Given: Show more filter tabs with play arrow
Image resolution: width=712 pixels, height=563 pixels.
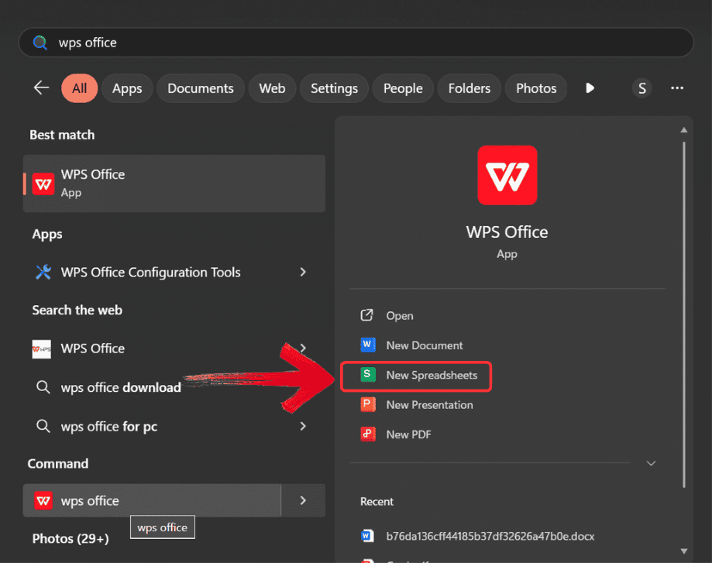Looking at the screenshot, I should coord(590,88).
